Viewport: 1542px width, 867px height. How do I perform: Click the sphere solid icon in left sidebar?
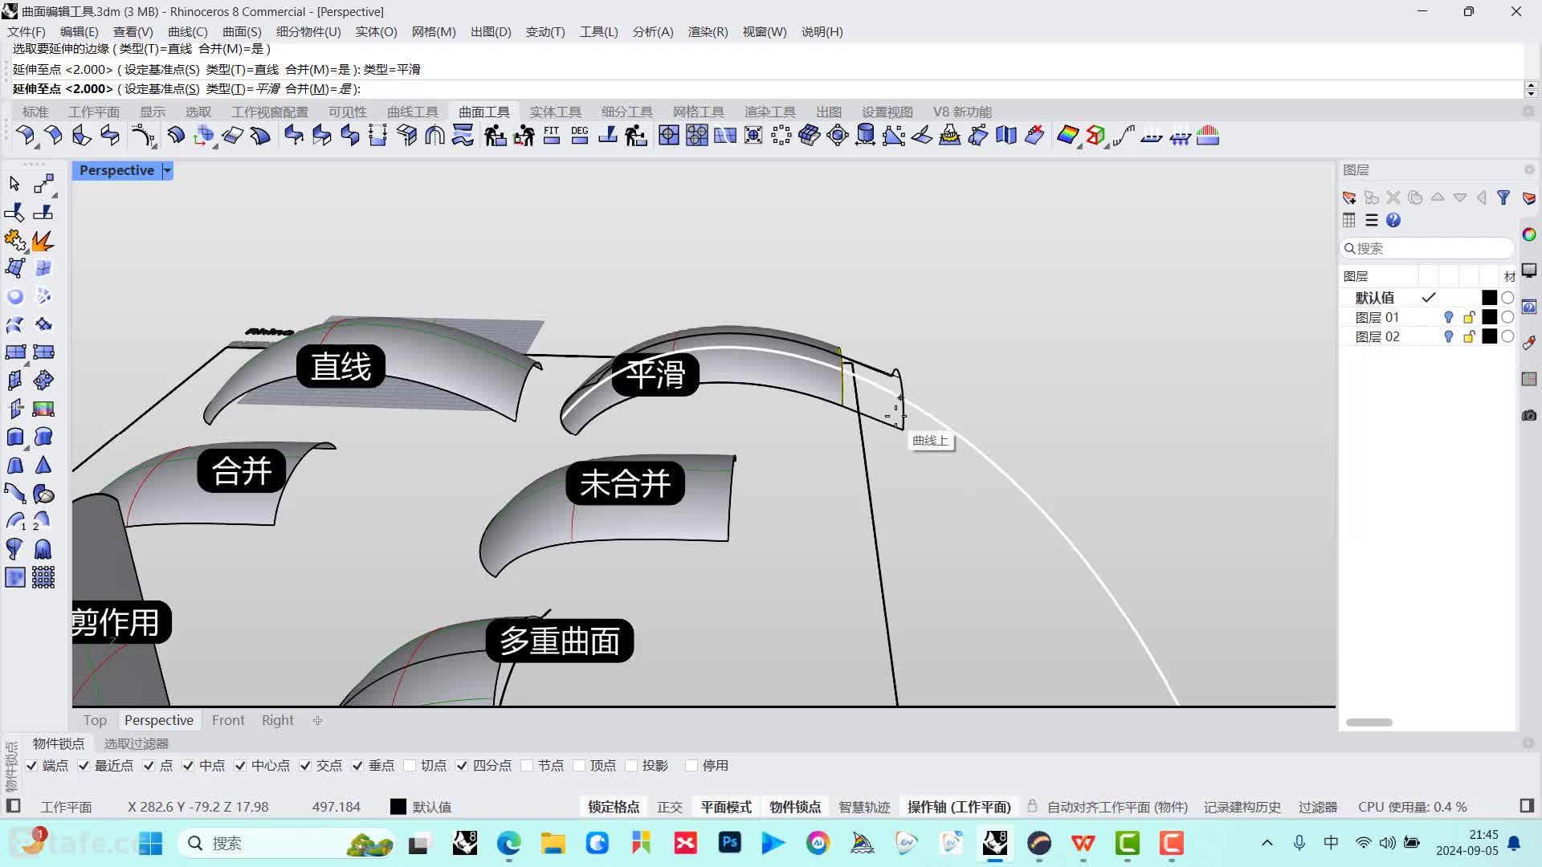[14, 296]
